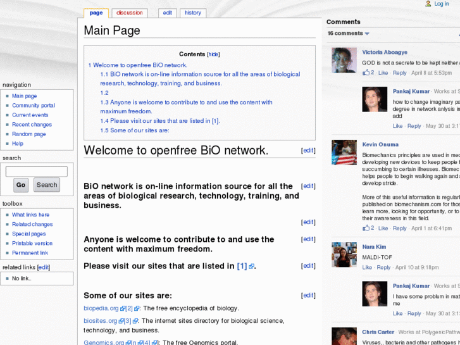Open Pankaj Kumar's avatar on first reply
The image size is (460, 345).
[x=375, y=99]
